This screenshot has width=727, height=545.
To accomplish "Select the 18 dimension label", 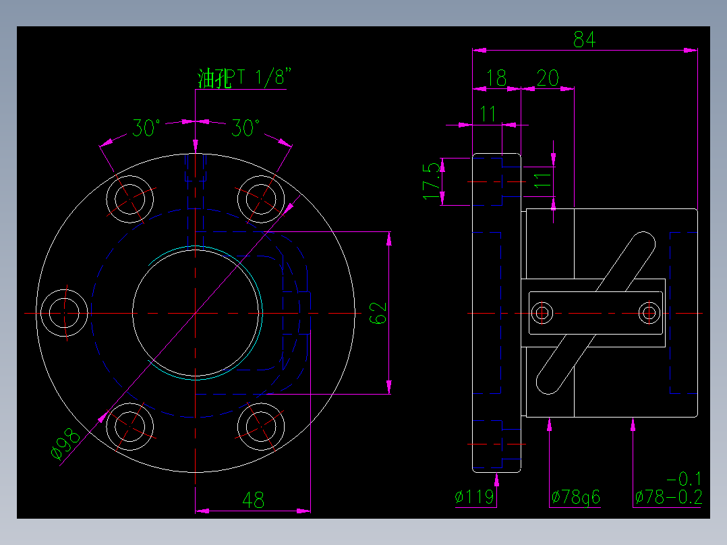I will point(497,78).
